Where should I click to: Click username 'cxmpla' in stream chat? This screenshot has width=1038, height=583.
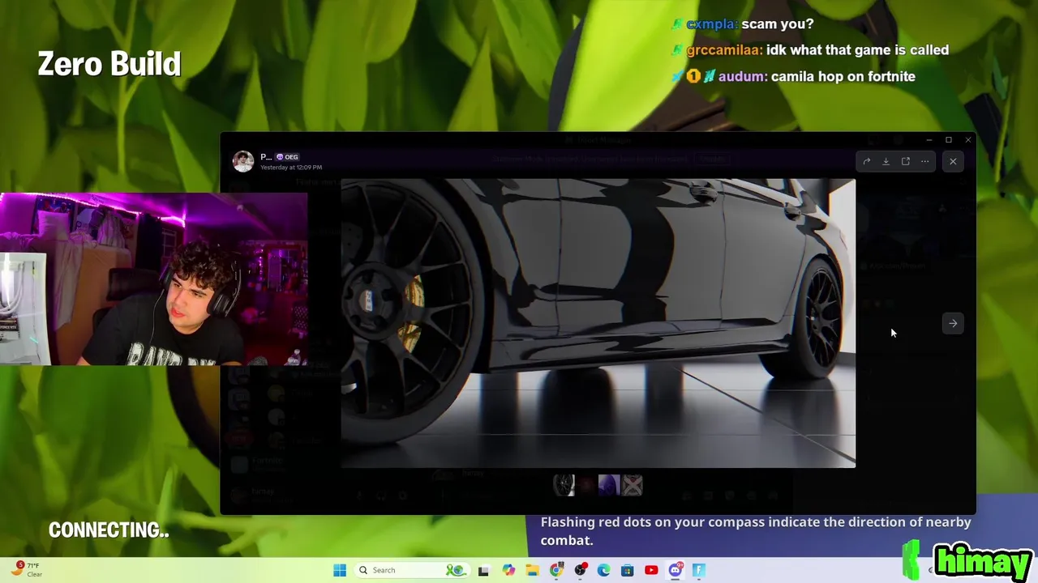pyautogui.click(x=712, y=24)
